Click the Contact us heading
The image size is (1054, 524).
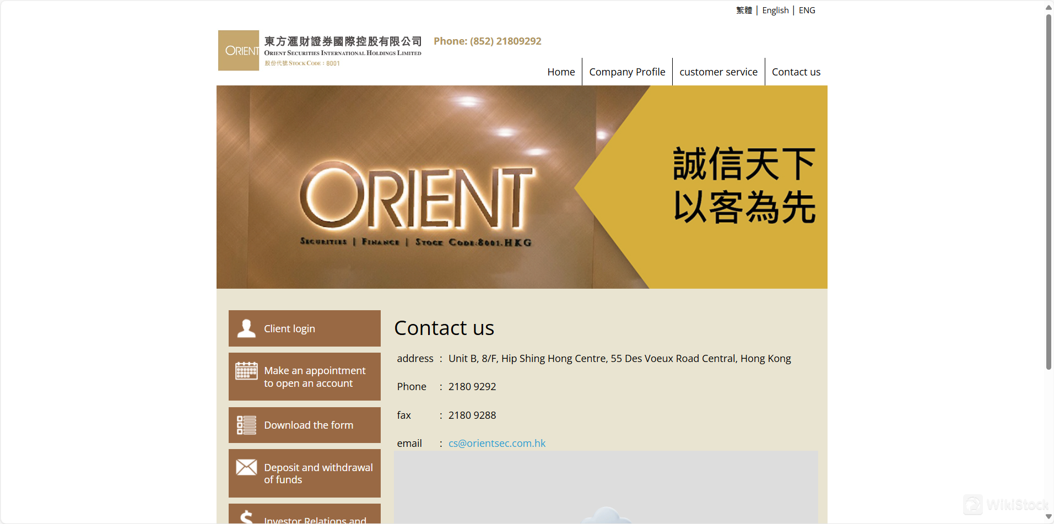[x=445, y=328]
